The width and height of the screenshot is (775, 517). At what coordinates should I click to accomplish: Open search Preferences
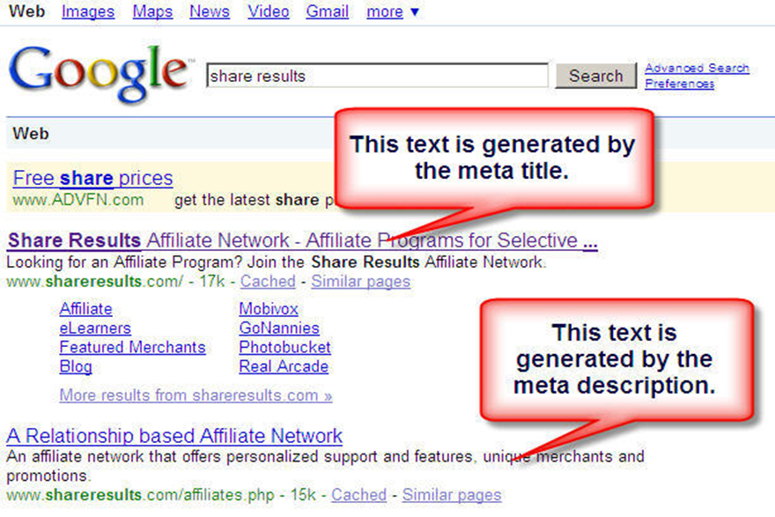click(679, 84)
